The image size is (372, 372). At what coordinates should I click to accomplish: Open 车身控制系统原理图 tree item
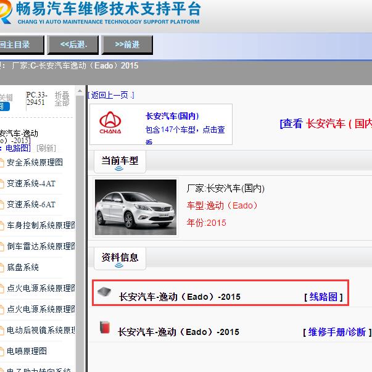41,225
